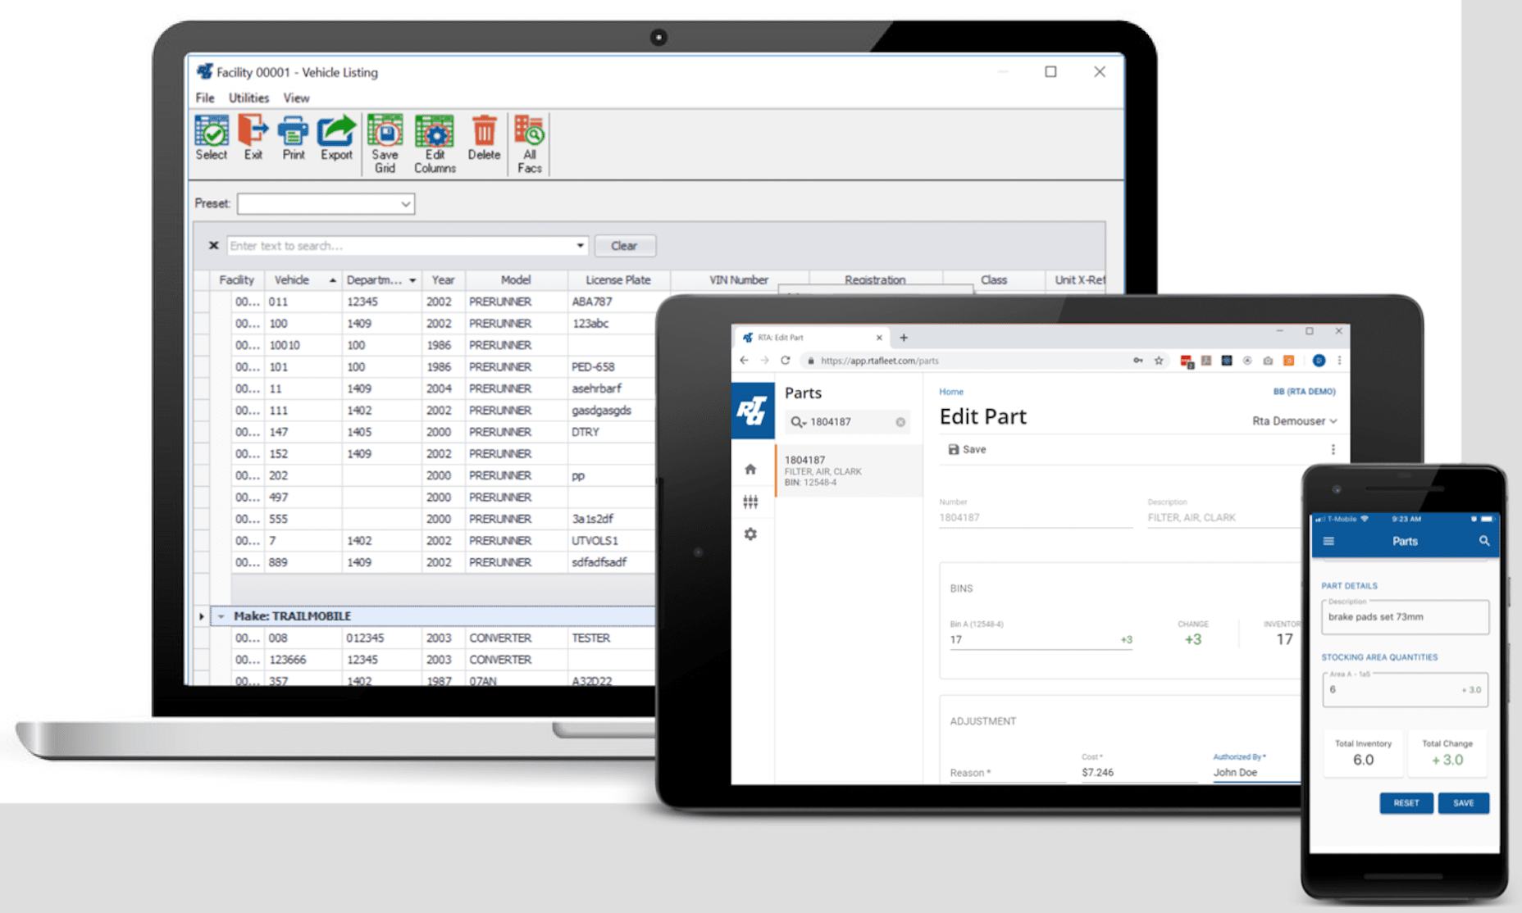Tap the search icon in mobile Parts header
Viewport: 1522px width, 913px height.
click(x=1483, y=541)
